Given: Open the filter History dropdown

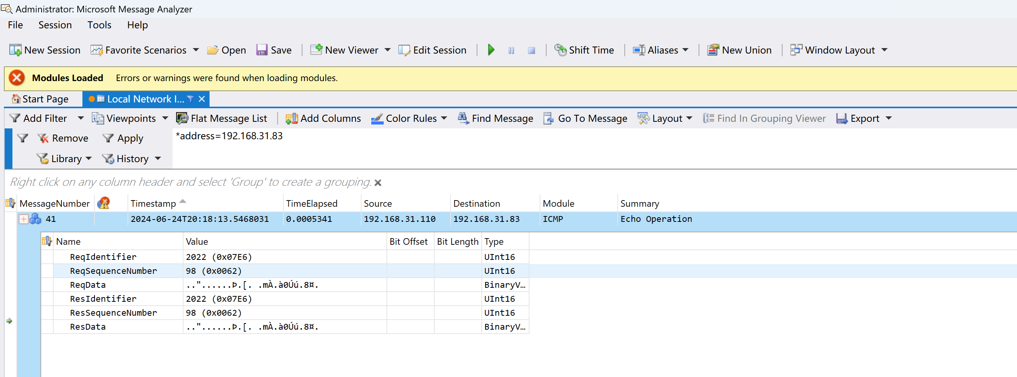Looking at the screenshot, I should tap(157, 158).
